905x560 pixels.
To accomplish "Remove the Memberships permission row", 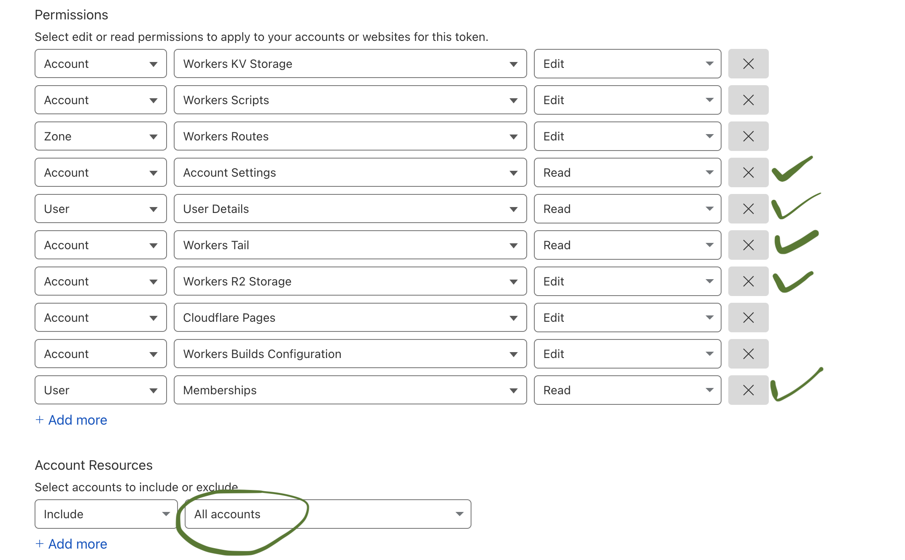I will [748, 390].
